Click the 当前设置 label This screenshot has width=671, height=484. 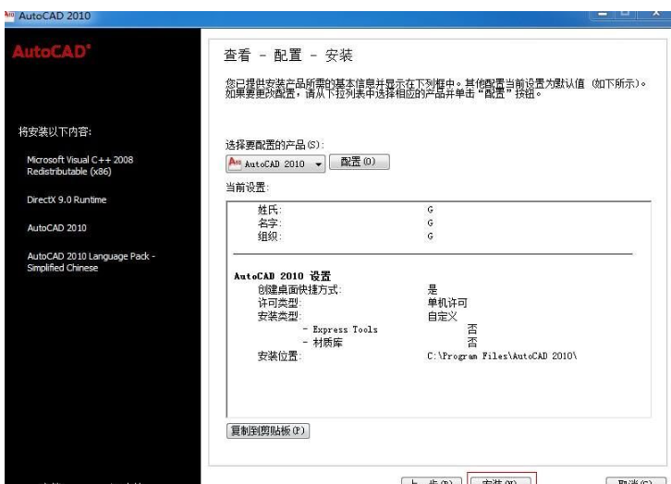click(x=247, y=188)
